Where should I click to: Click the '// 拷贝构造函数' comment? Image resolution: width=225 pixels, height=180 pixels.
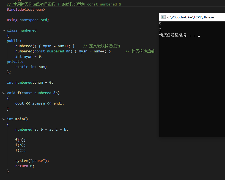(x=140, y=51)
